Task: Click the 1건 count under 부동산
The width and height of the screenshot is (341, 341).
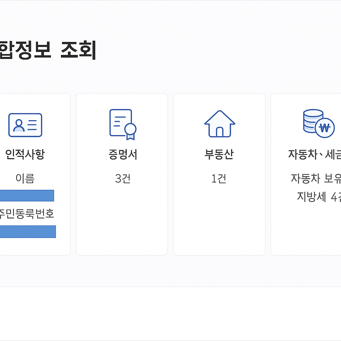Action: (x=219, y=178)
